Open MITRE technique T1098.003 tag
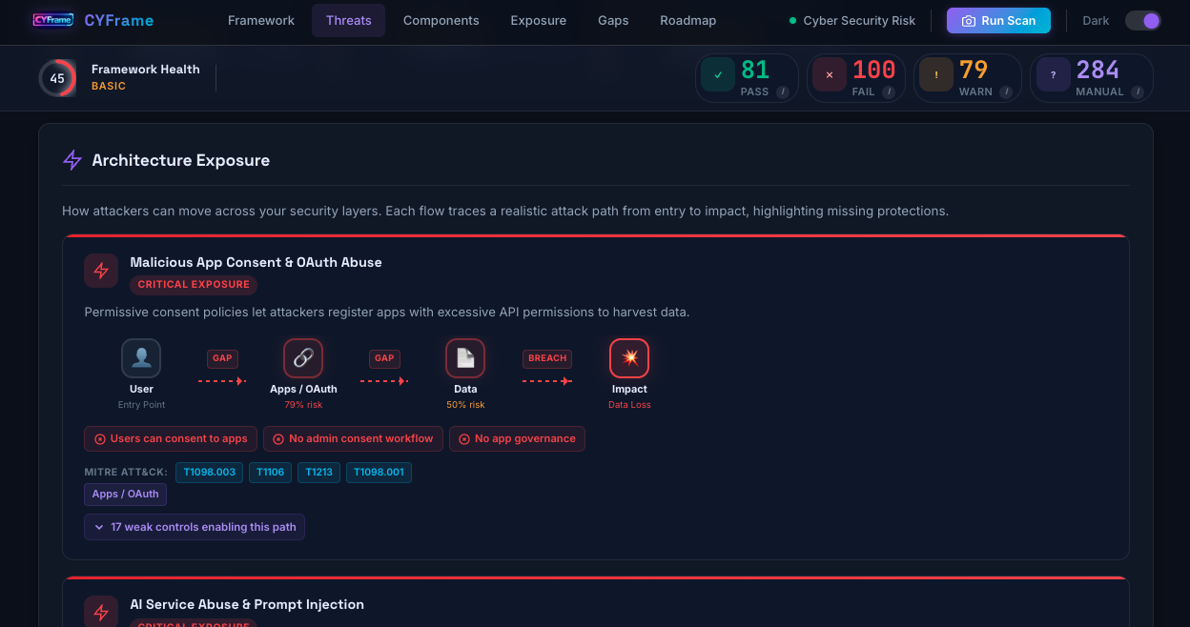1190x627 pixels. tap(210, 473)
